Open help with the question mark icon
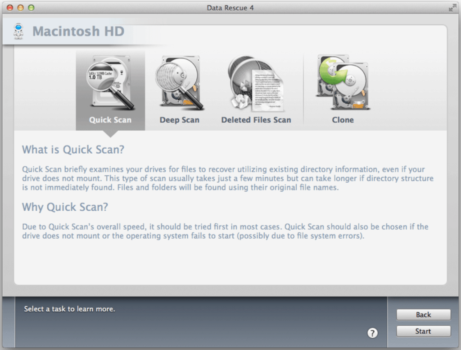 (x=372, y=333)
